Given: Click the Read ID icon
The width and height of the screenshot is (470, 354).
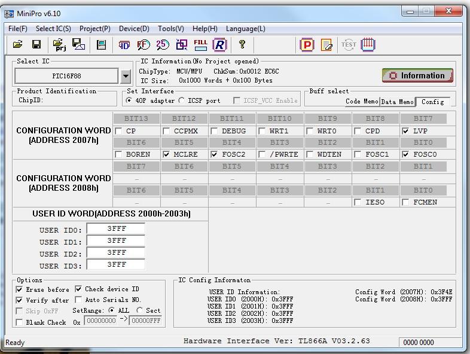Looking at the screenshot, I should click(124, 45).
